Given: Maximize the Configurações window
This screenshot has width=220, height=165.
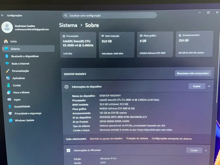Looking at the screenshot, I should coord(208,13).
